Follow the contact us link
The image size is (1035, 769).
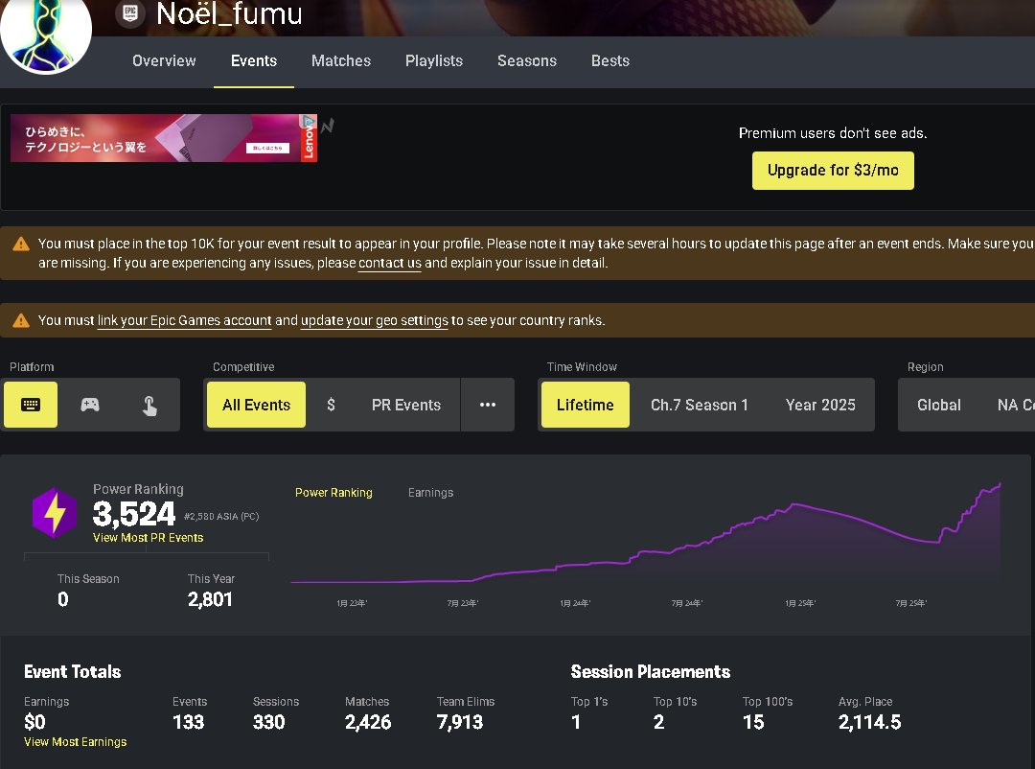(x=389, y=263)
